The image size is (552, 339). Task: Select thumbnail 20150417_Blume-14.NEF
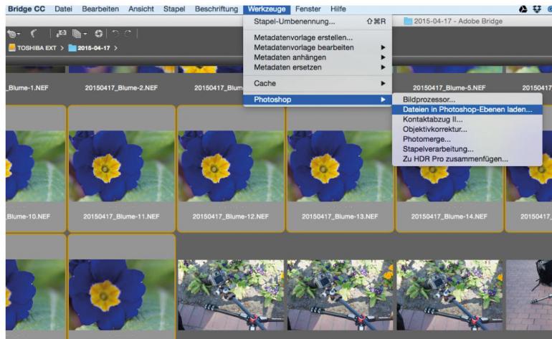449,183
